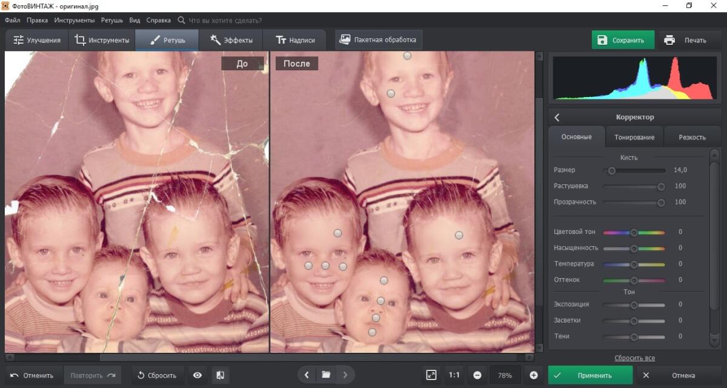This screenshot has width=727, height=388.
Task: Click the search field 'Что вы хотите сделать?'
Action: (x=224, y=20)
